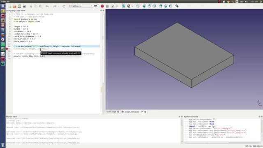Open the system gear menu at top right

[261, 2]
